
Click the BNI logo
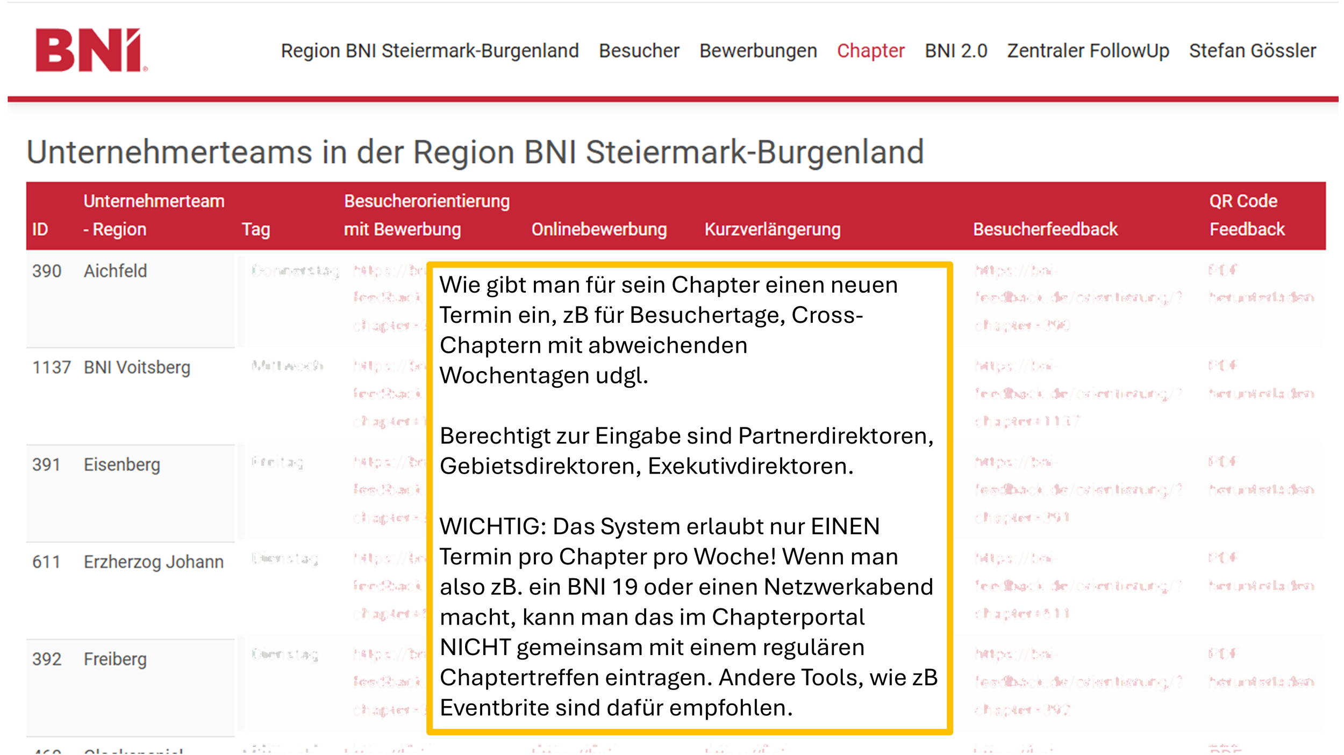tap(90, 50)
